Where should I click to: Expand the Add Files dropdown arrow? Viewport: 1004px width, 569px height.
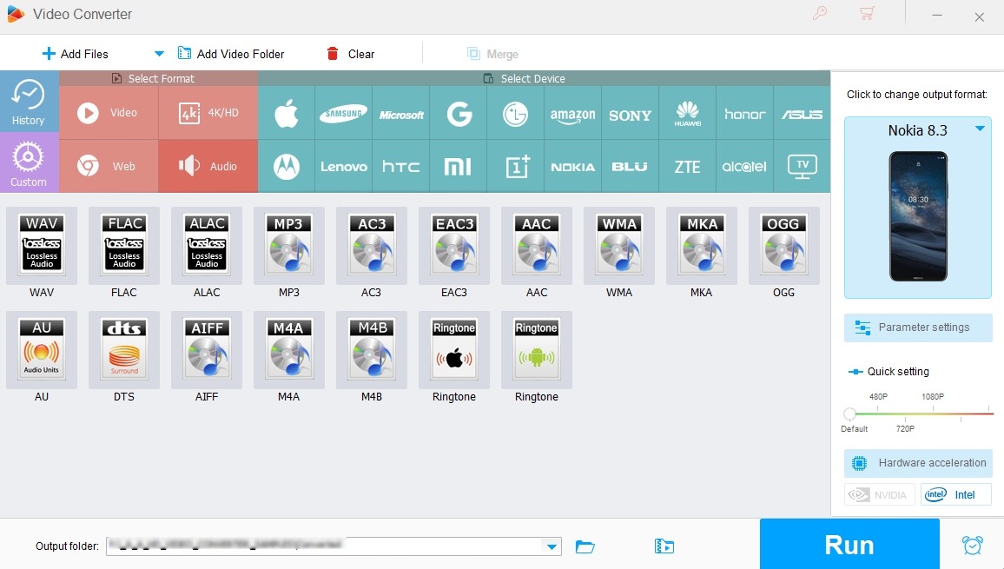pyautogui.click(x=159, y=54)
